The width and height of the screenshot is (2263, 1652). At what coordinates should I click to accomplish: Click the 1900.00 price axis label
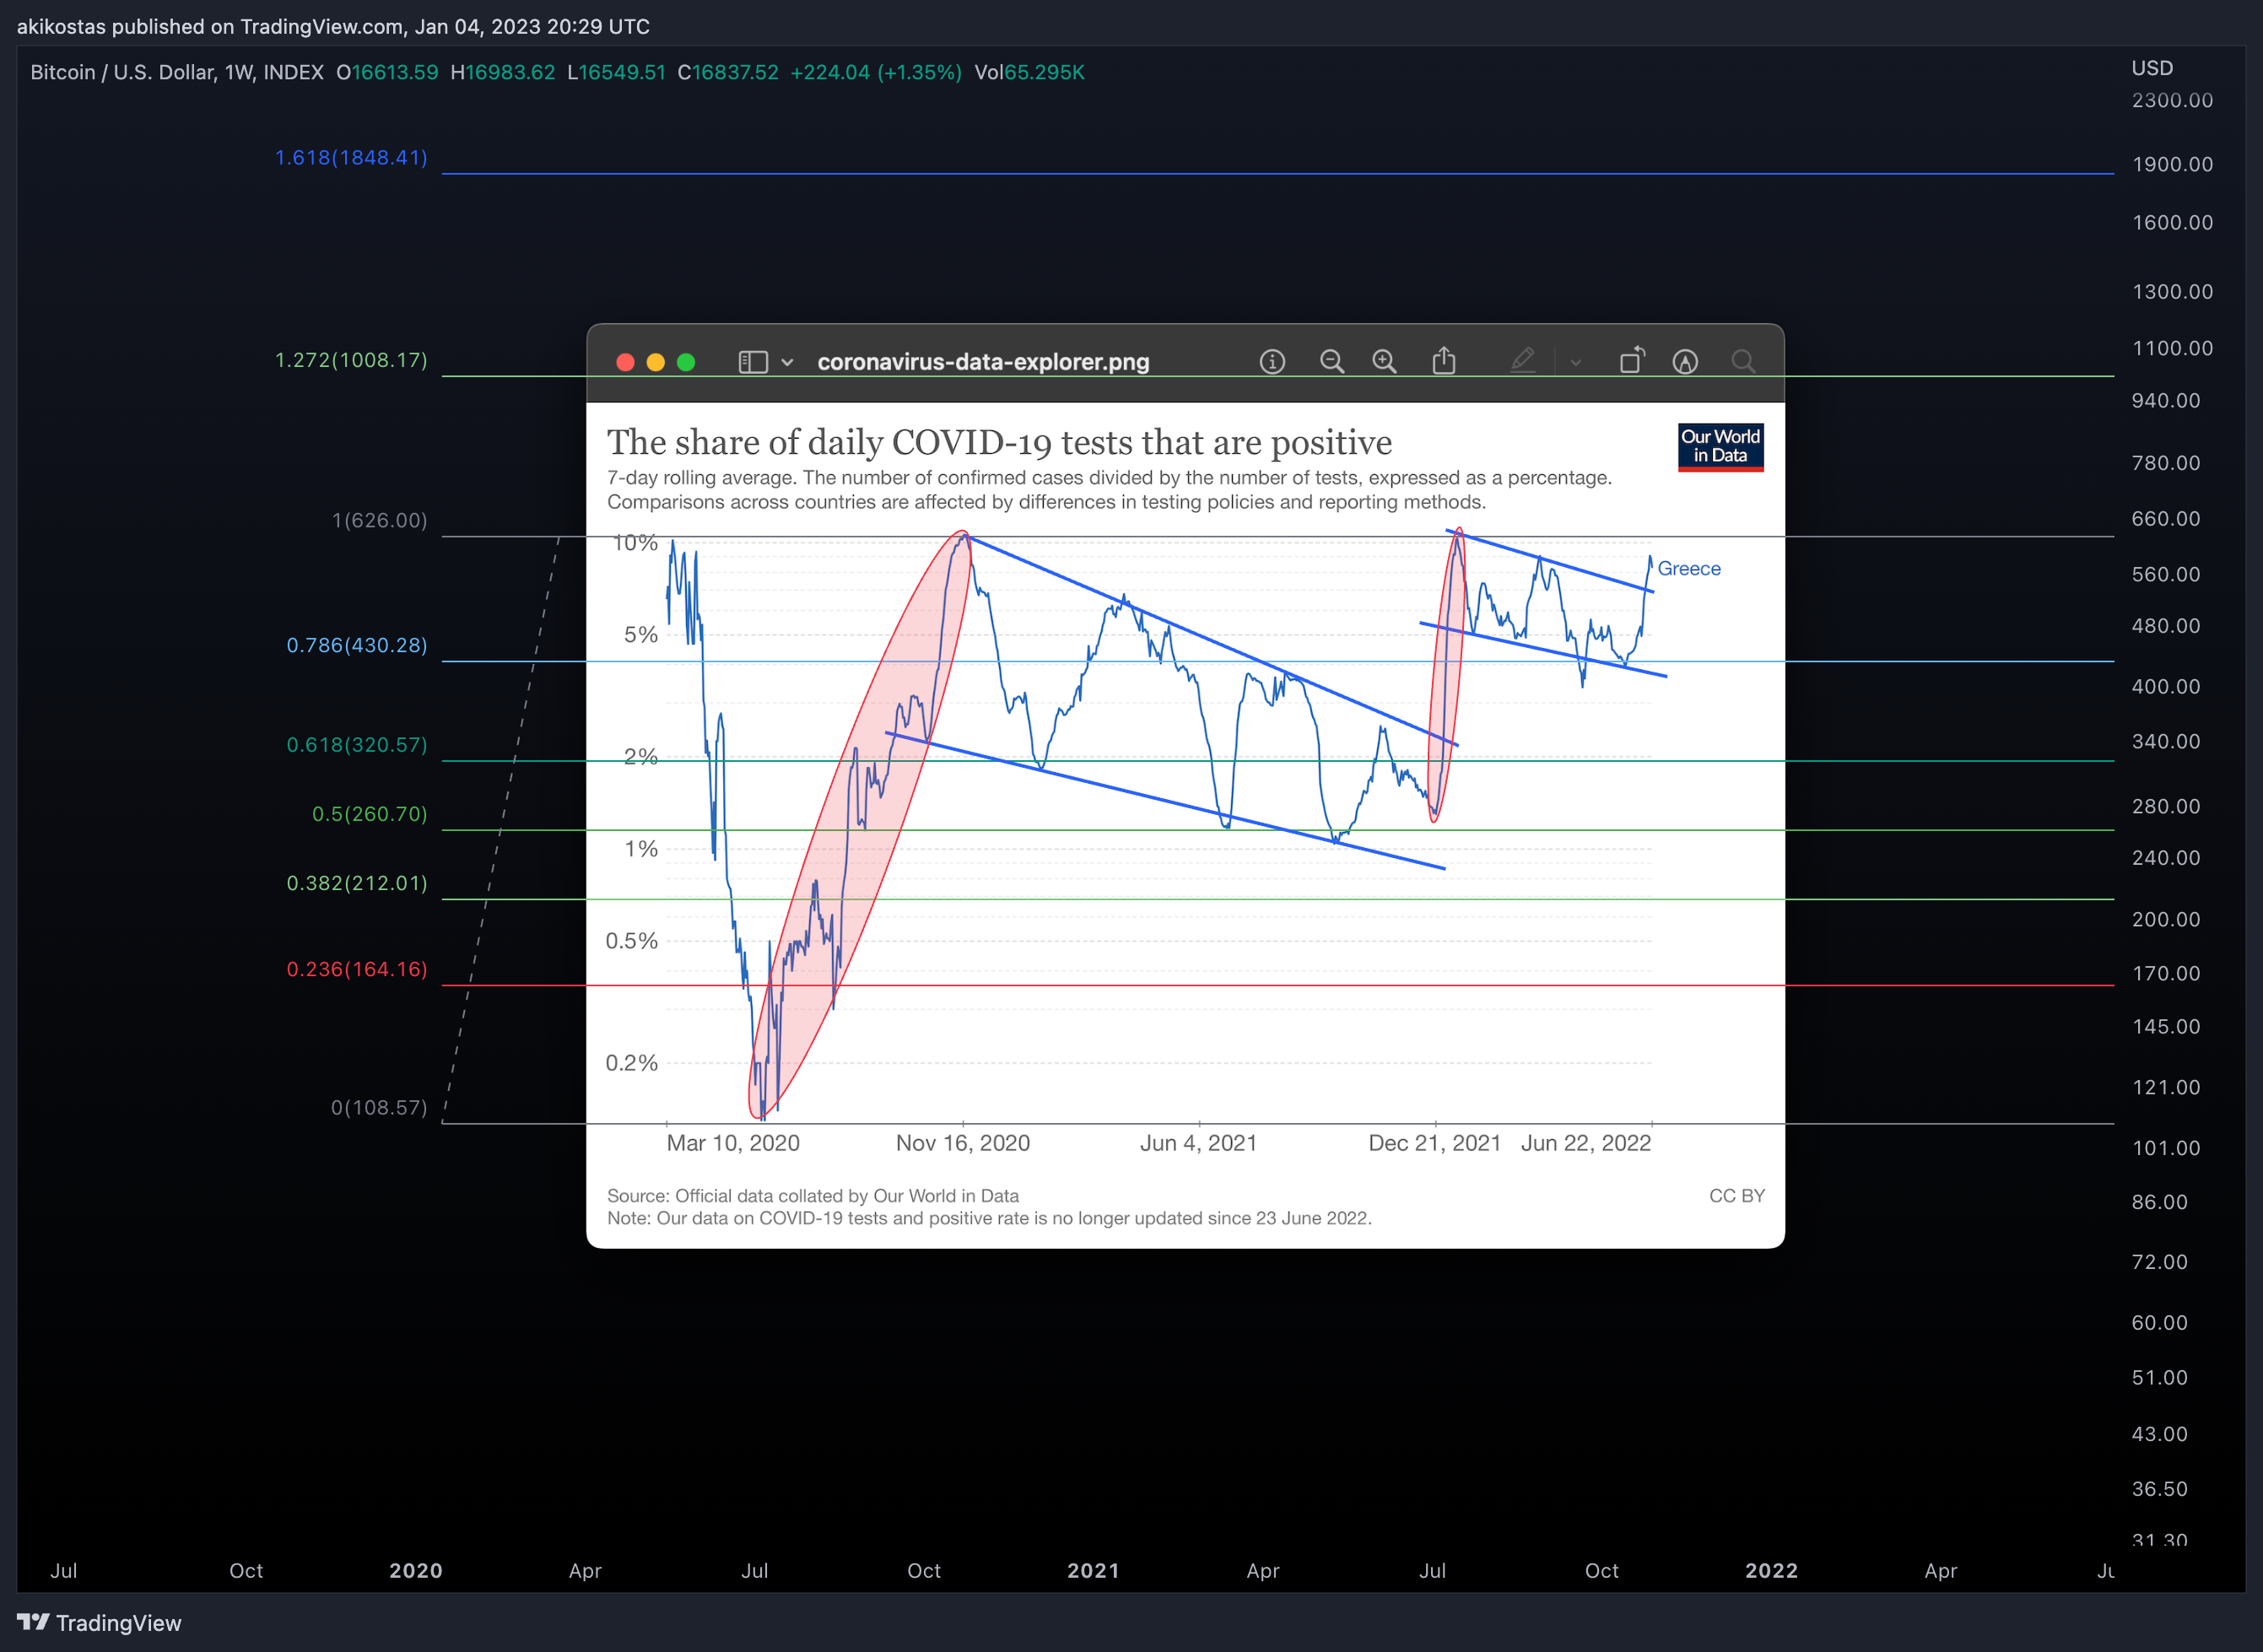(x=2172, y=164)
